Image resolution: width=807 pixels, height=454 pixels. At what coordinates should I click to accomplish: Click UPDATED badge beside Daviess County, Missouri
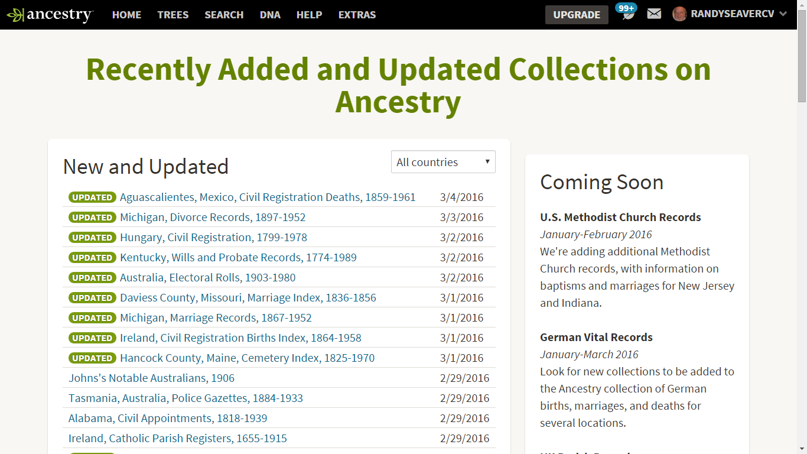tap(92, 298)
